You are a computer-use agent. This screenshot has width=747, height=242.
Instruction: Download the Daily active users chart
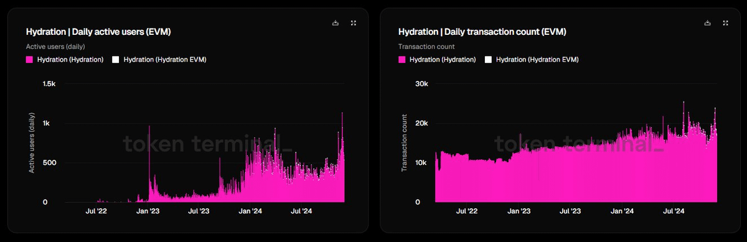coord(336,23)
